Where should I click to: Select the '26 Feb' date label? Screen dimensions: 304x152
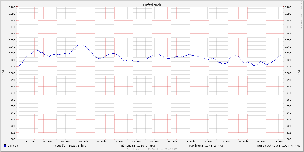coord(261,141)
